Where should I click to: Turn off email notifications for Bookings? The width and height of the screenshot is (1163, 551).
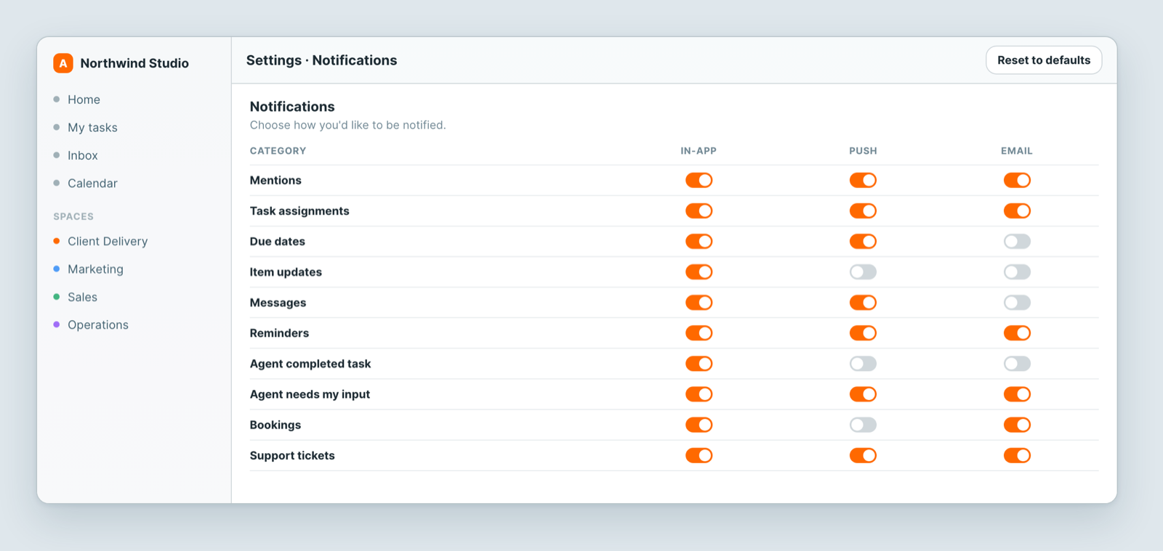1018,425
